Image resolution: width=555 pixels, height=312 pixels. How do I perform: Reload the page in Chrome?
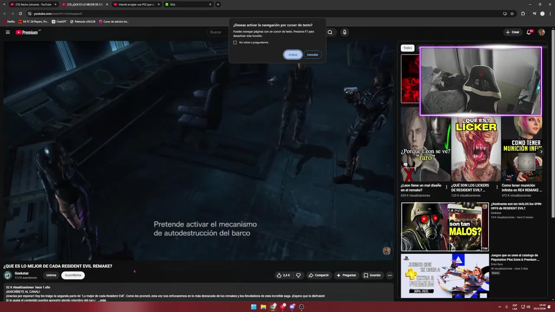tap(20, 13)
